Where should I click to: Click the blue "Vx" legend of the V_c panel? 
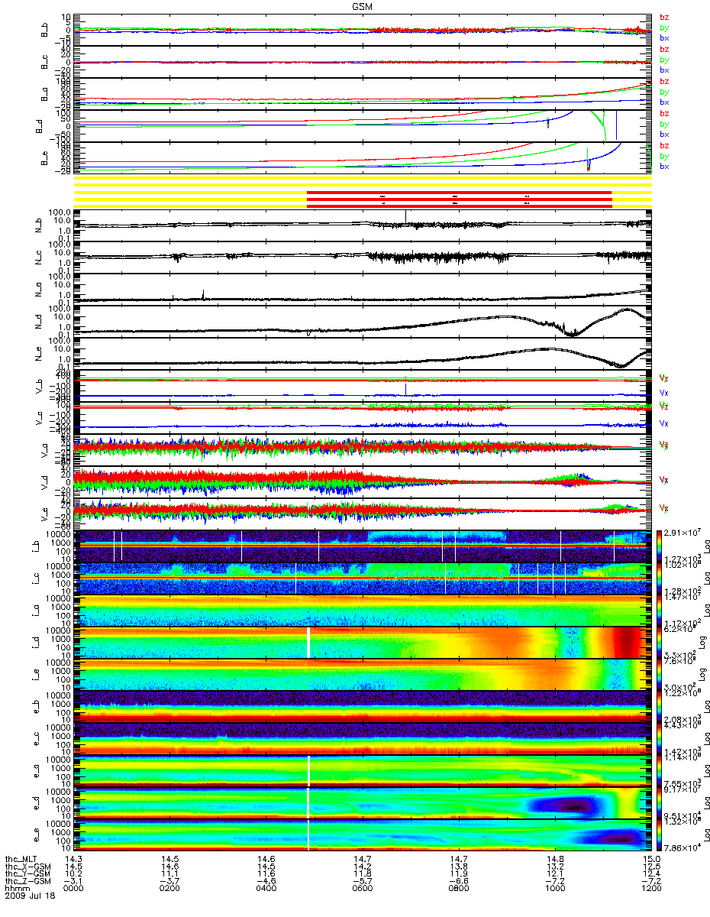[x=664, y=423]
